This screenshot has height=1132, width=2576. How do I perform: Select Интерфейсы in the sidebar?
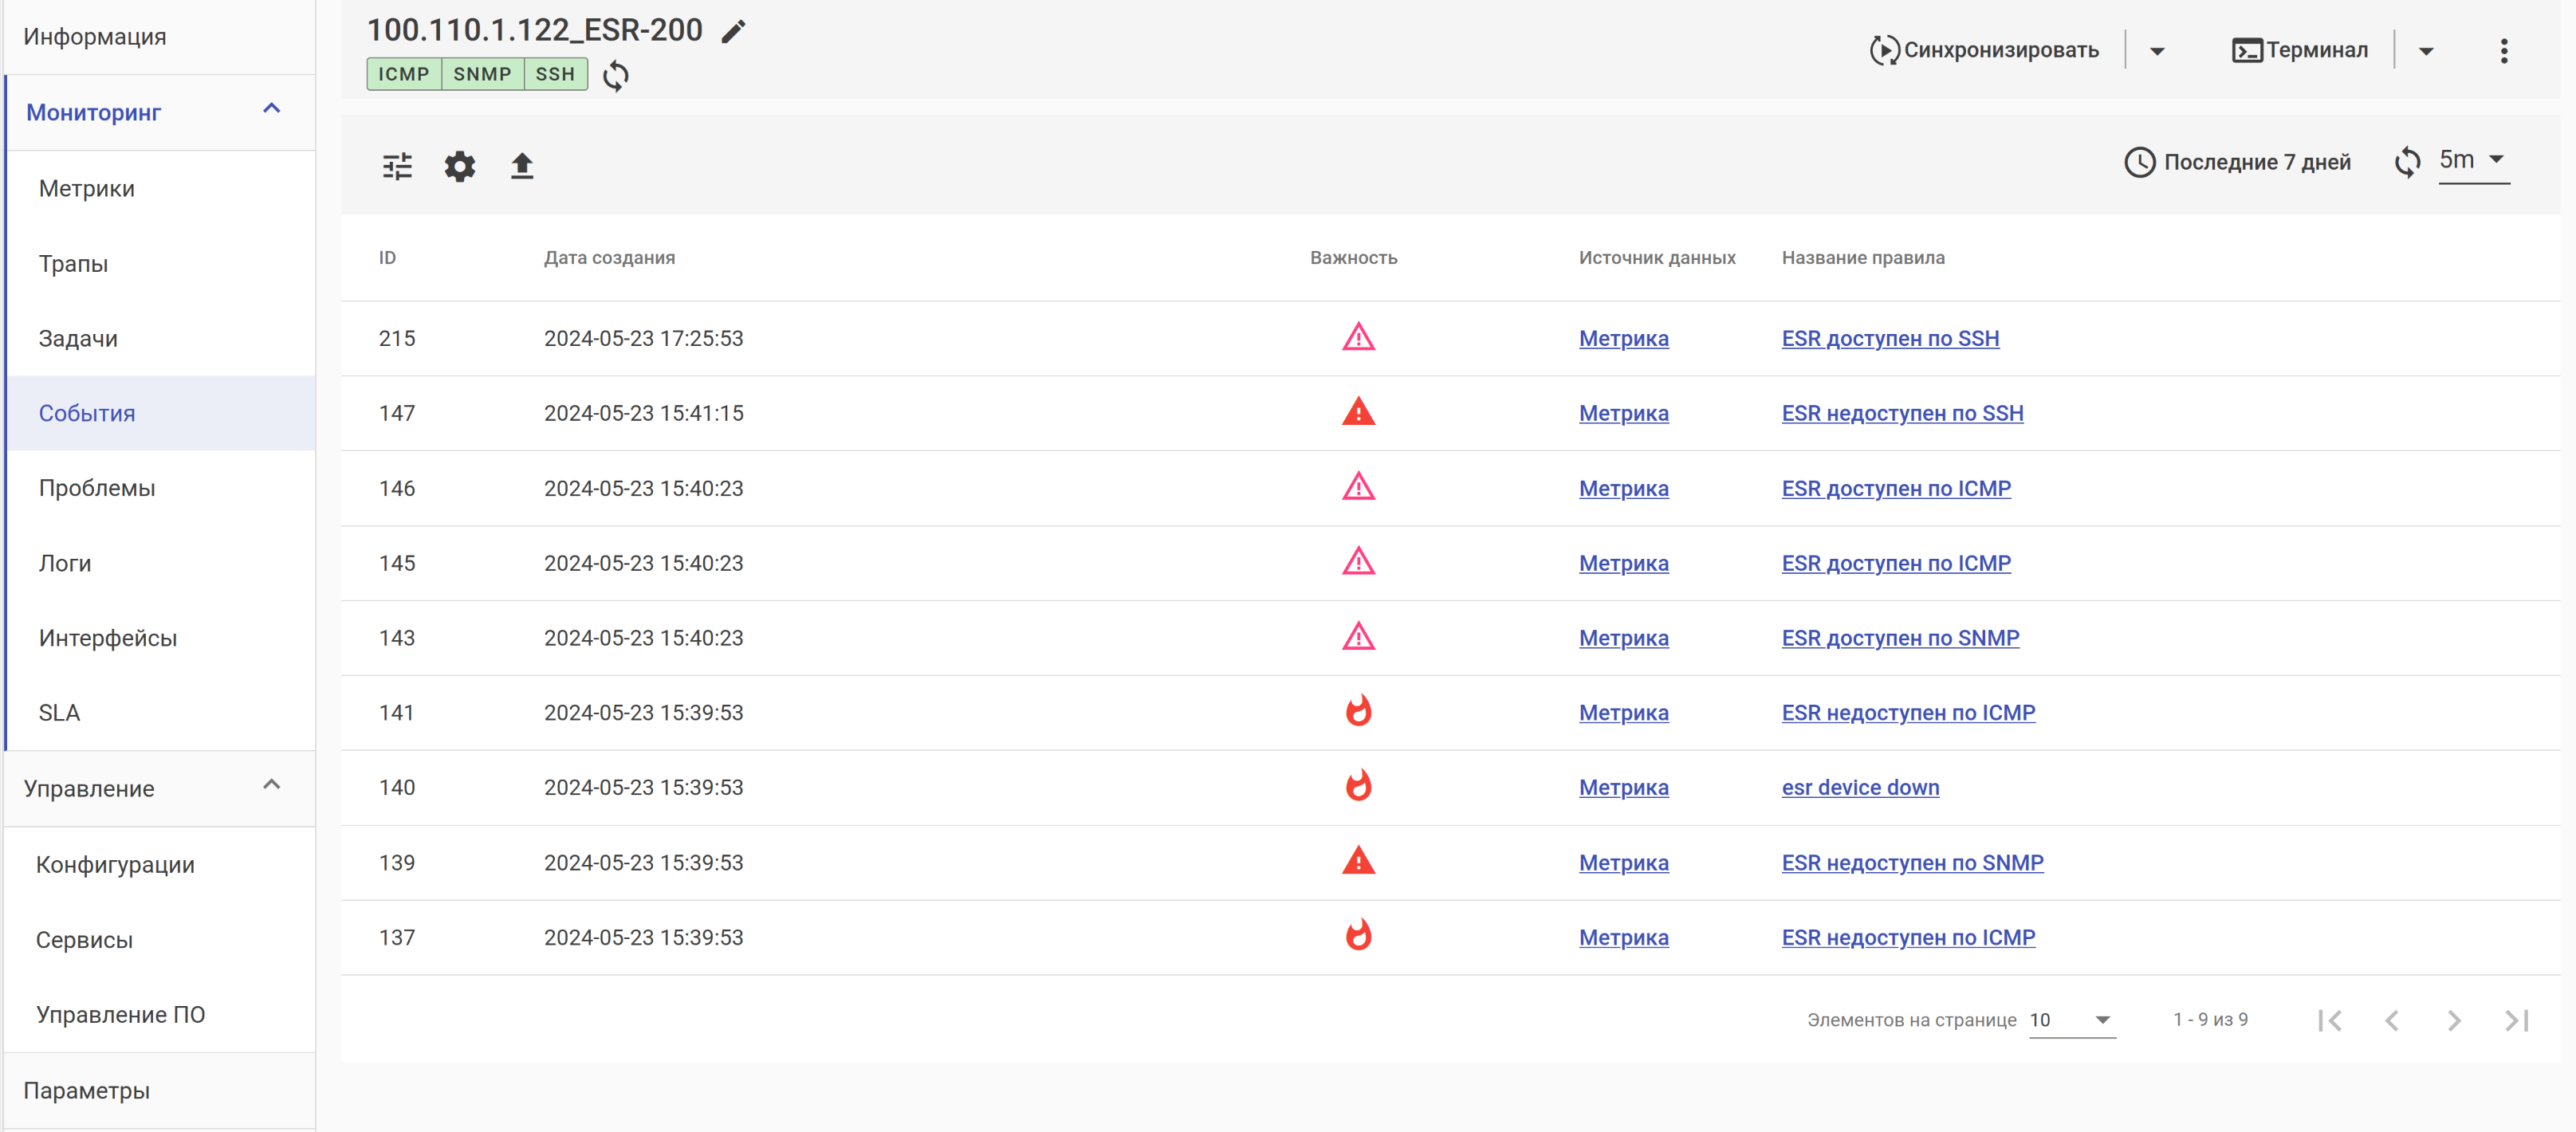107,638
